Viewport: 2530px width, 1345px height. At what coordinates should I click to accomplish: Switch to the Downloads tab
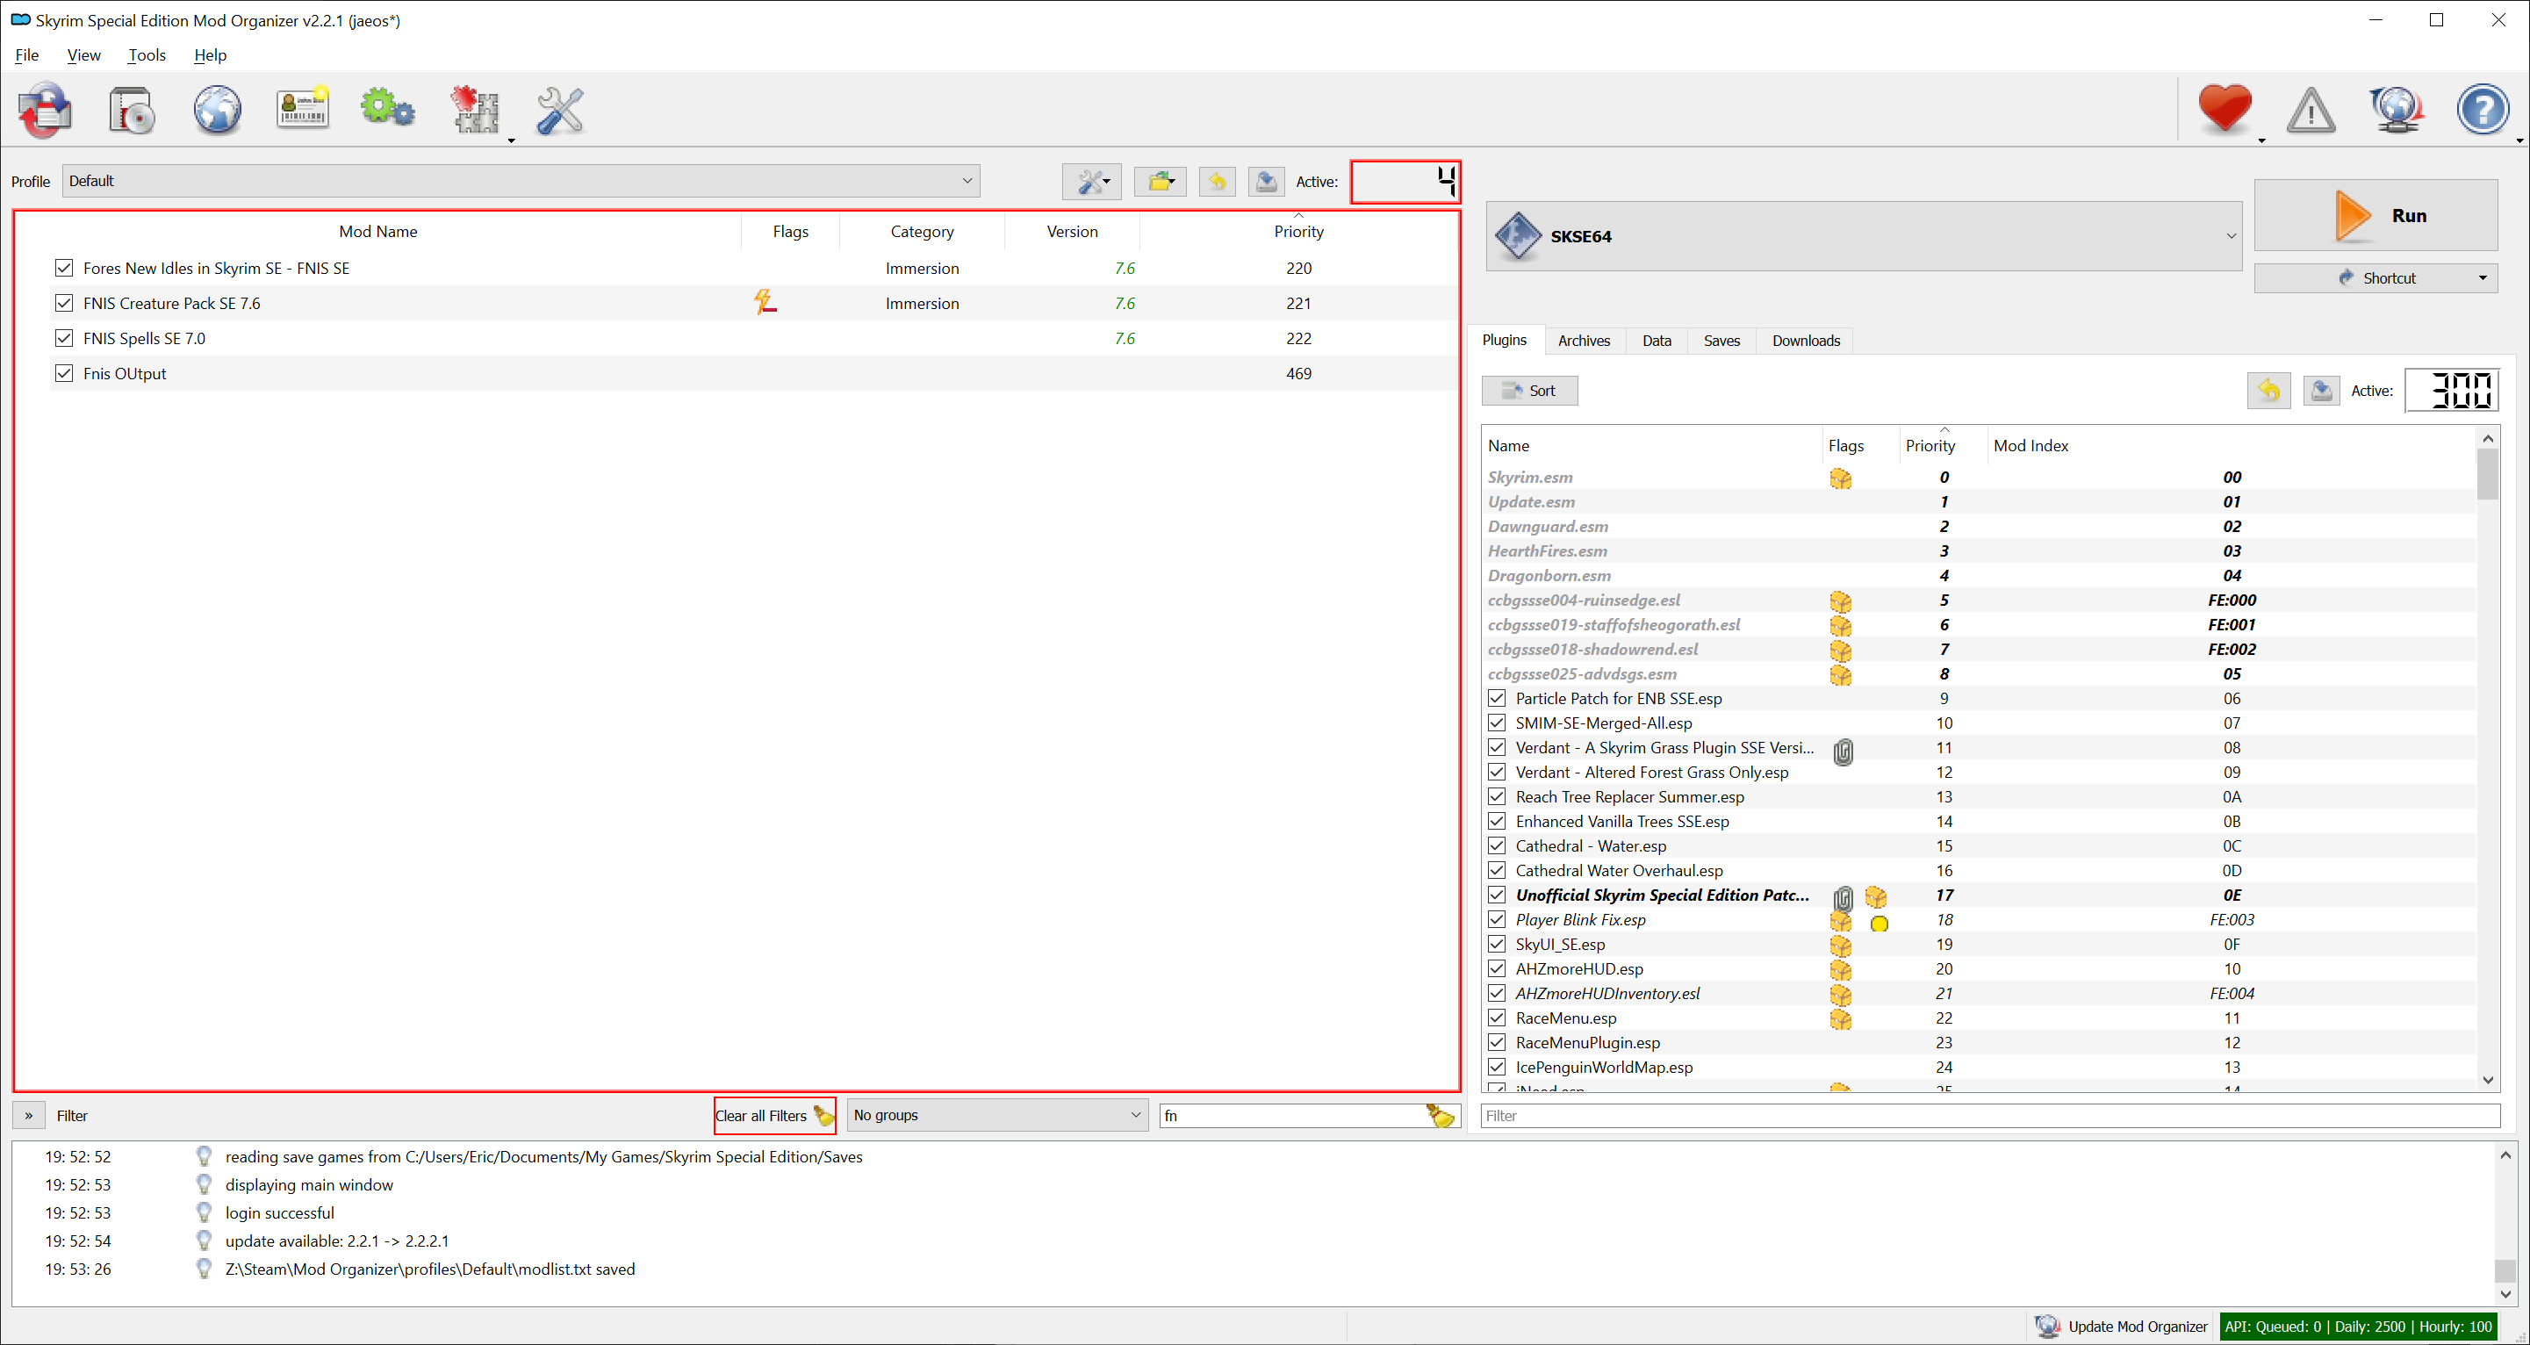point(1806,341)
